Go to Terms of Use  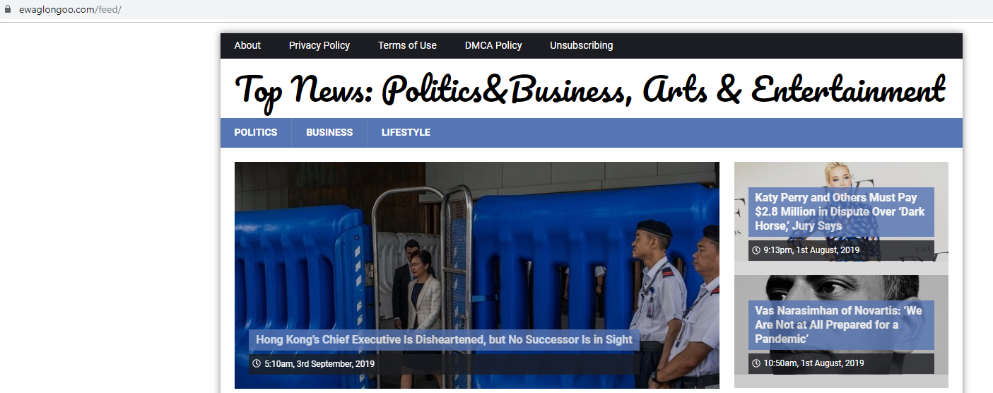point(407,45)
